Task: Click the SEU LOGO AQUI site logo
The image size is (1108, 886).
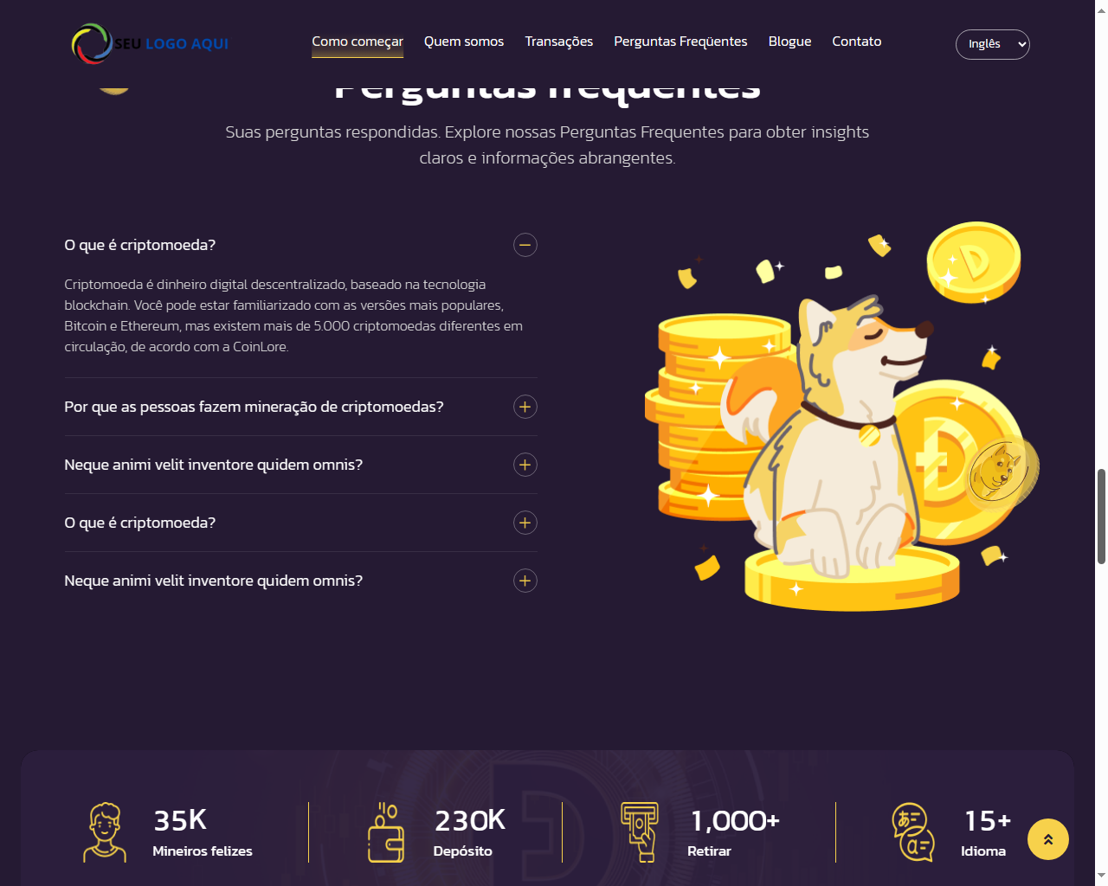Action: click(150, 43)
